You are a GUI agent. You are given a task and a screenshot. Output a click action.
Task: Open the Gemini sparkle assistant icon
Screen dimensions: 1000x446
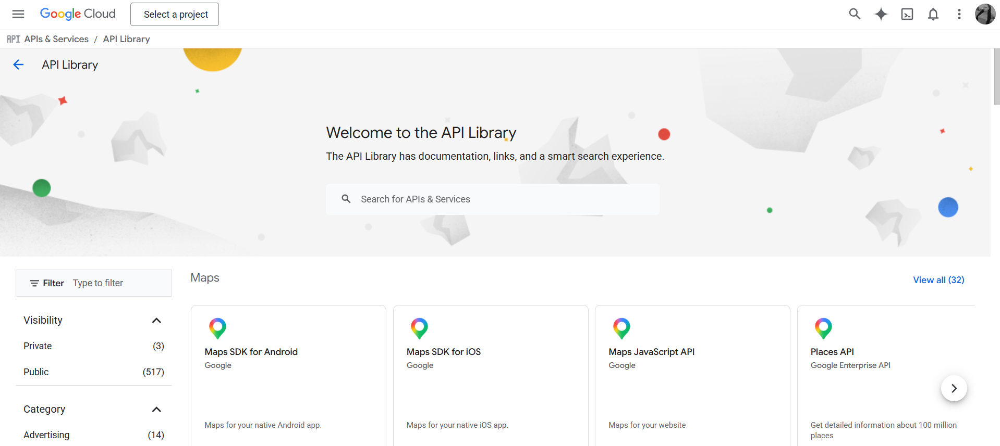[x=881, y=14]
